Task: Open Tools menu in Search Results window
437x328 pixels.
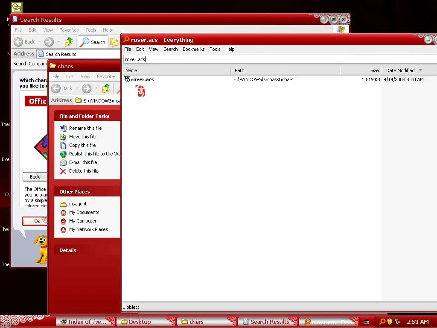Action: coord(91,30)
